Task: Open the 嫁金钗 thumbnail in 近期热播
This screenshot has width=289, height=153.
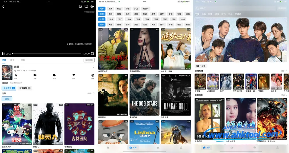Action: coord(200,82)
